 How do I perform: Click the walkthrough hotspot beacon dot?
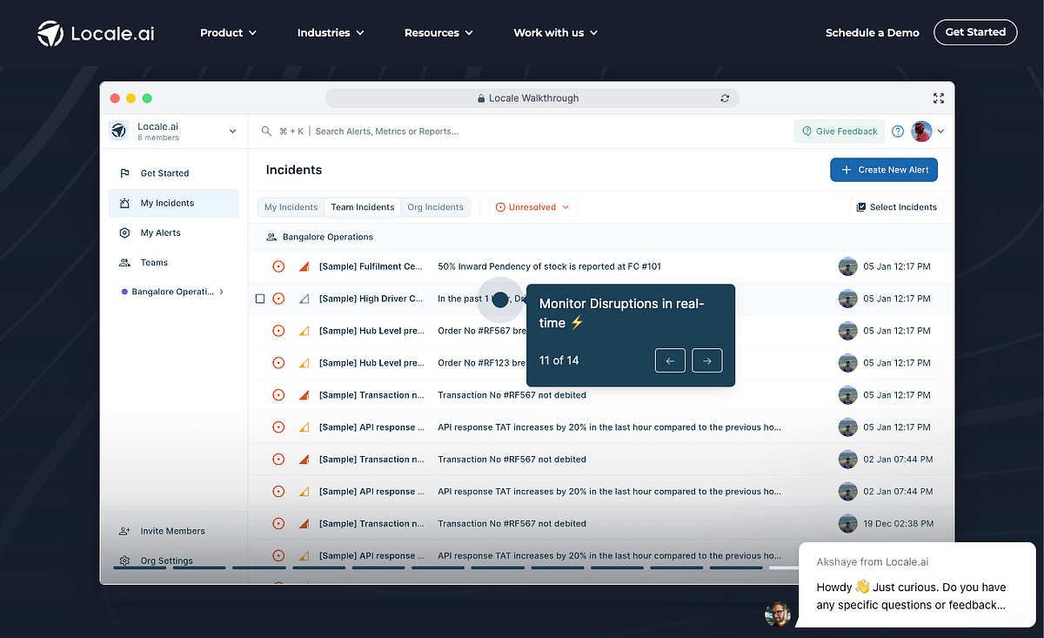499,299
